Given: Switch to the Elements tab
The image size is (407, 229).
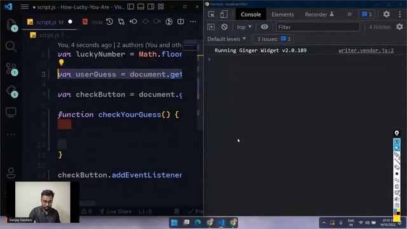Looking at the screenshot, I should click(282, 15).
